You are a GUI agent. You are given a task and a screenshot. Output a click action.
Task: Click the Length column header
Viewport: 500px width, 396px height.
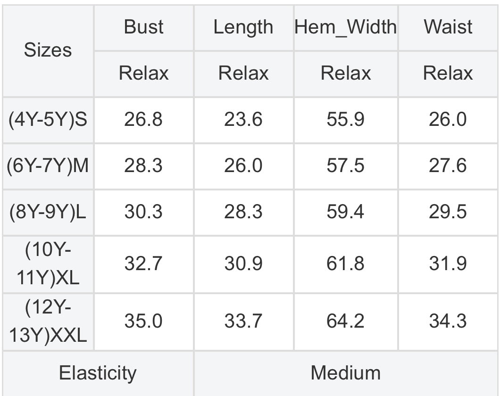click(243, 27)
